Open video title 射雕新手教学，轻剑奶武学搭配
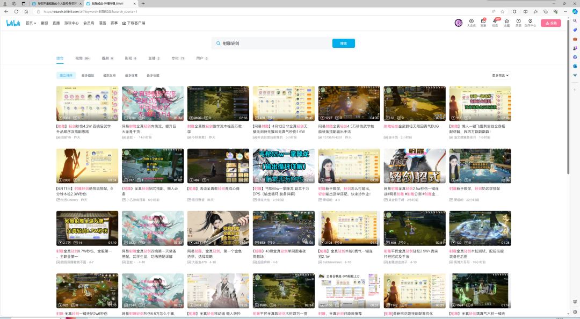This screenshot has height=319, width=580. [x=475, y=189]
